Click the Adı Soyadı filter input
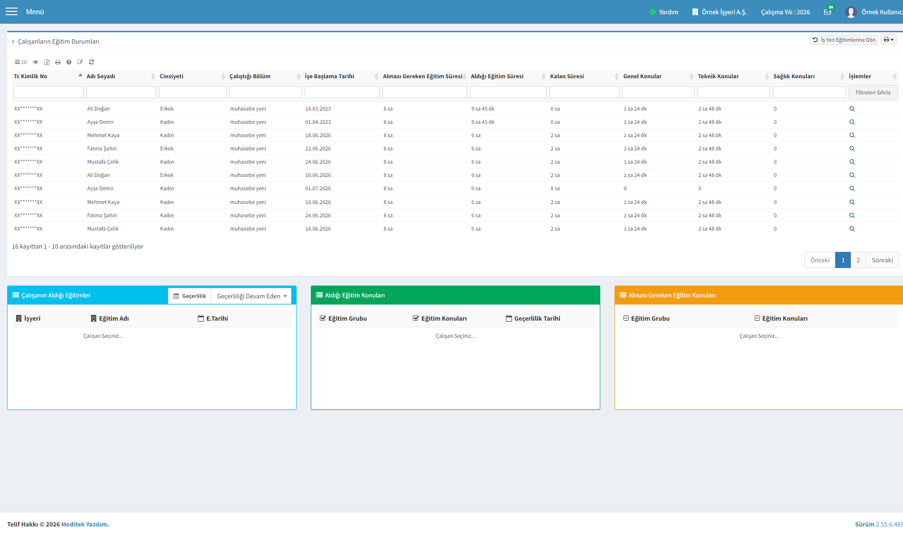903x536 pixels. pos(121,92)
